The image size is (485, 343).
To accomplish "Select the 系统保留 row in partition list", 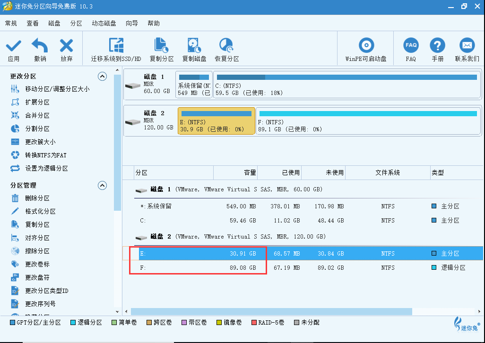I will pos(303,206).
